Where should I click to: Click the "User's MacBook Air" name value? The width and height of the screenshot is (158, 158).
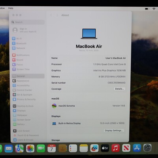(116, 58)
